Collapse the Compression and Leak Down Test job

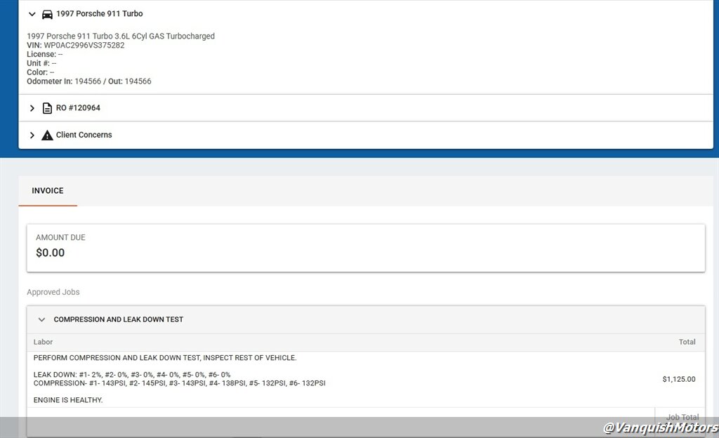41,319
